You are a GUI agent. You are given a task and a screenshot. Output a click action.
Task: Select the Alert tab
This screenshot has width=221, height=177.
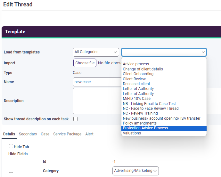point(89,134)
